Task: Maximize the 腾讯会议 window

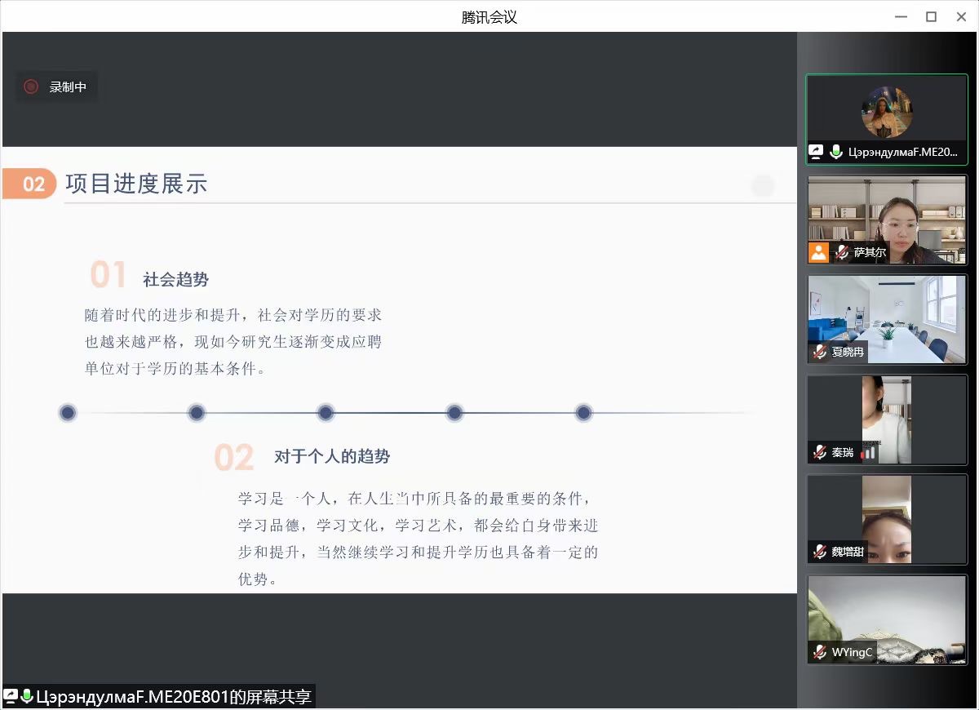Action: [x=931, y=16]
